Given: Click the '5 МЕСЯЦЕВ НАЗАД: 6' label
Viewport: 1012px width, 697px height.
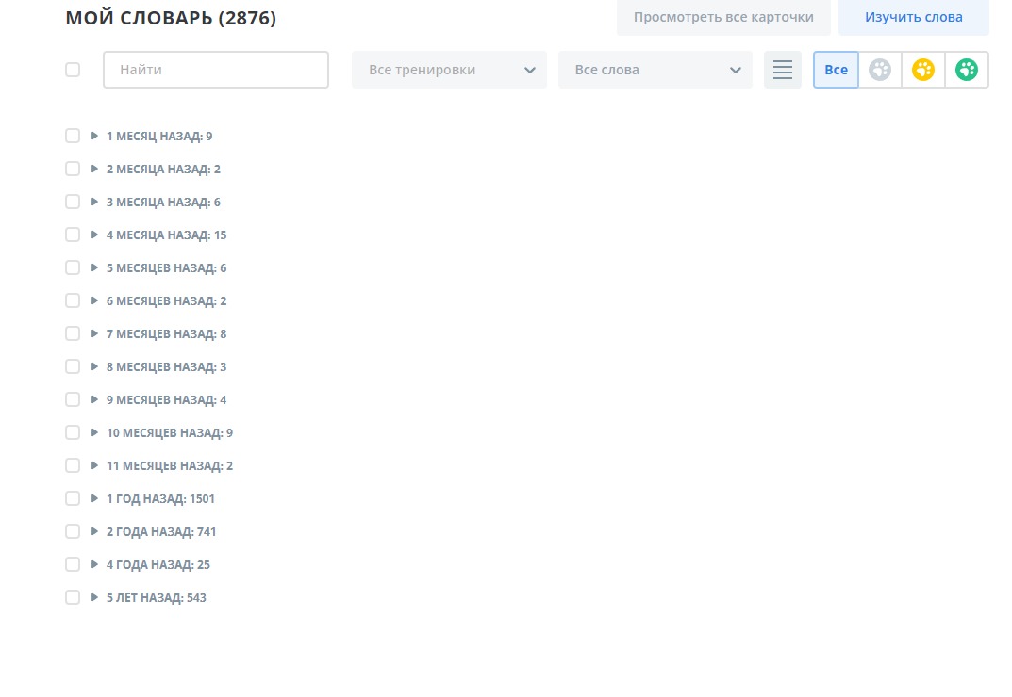Looking at the screenshot, I should pyautogui.click(x=167, y=268).
